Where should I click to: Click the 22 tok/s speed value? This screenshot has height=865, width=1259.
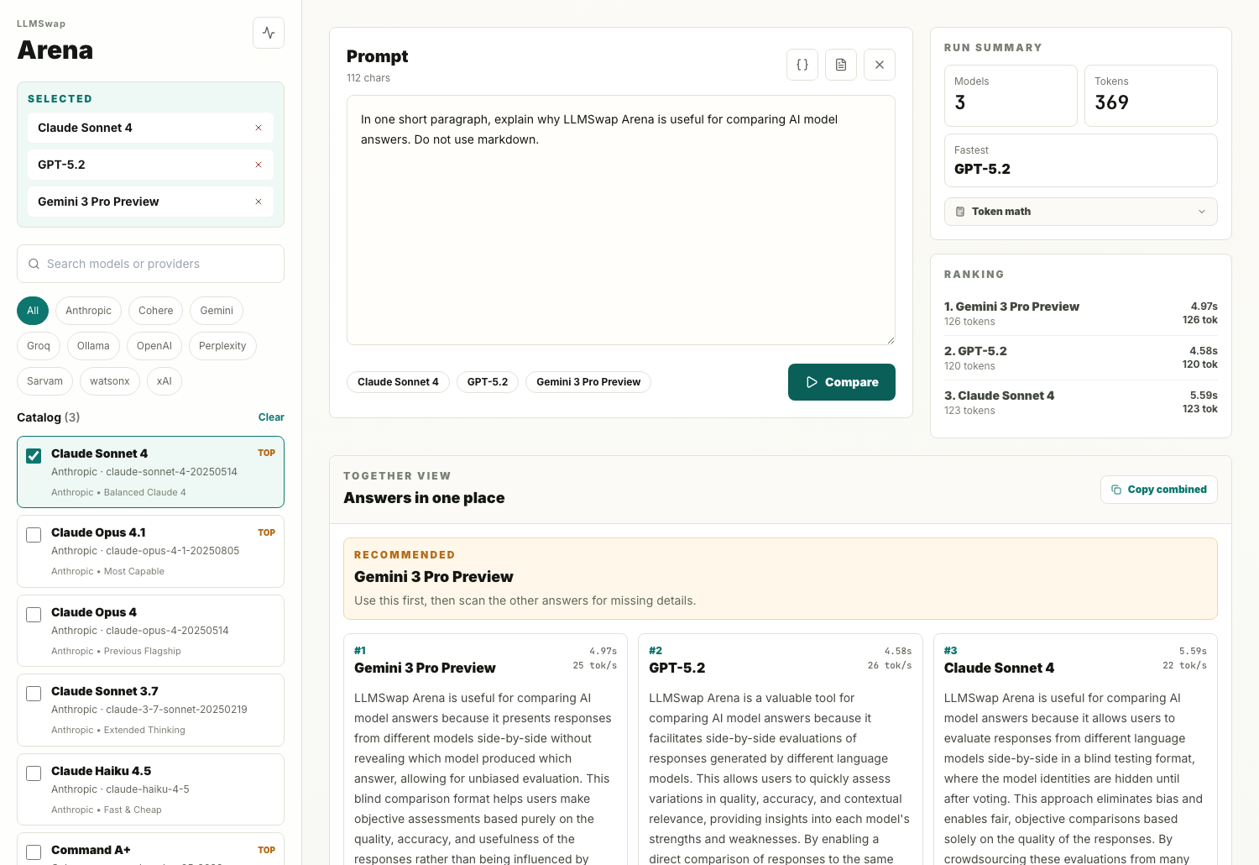[1185, 666]
